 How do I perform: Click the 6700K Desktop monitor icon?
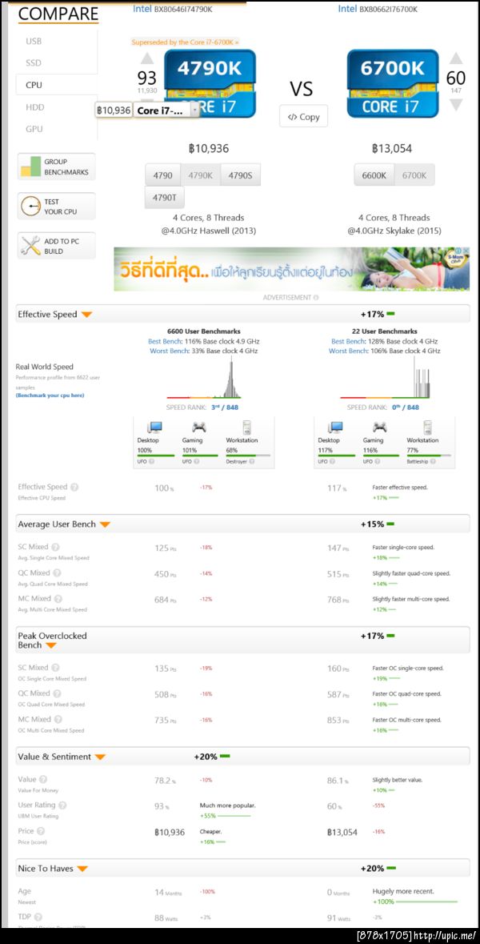(335, 428)
